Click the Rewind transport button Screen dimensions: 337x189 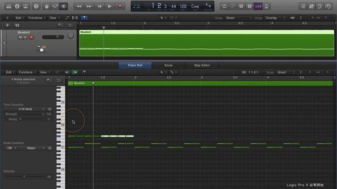[78, 6]
